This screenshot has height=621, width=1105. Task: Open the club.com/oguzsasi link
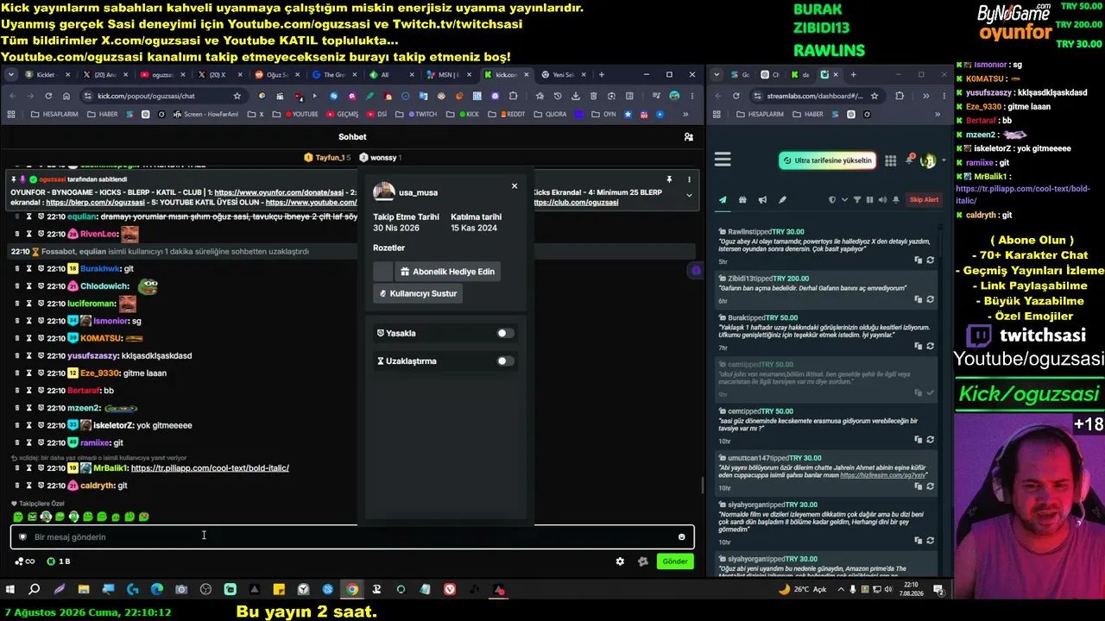pyautogui.click(x=576, y=202)
